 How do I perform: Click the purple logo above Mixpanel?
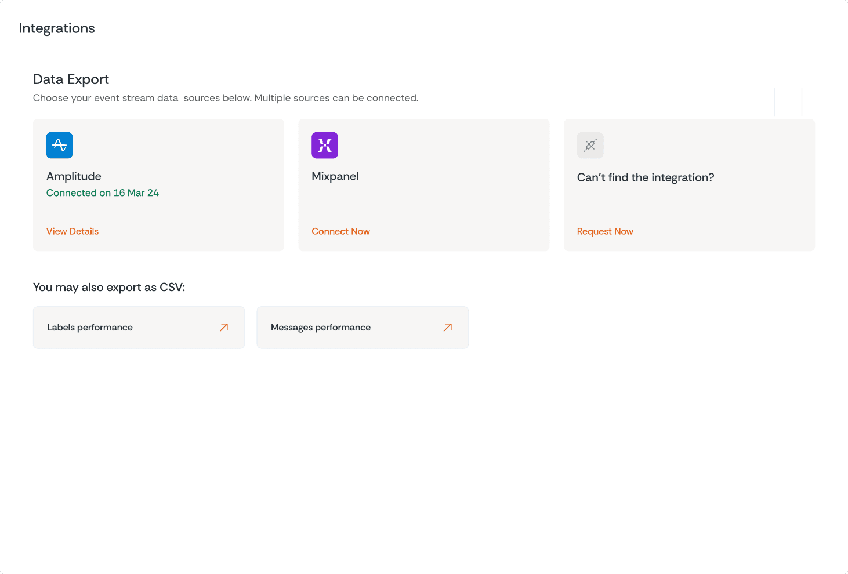pyautogui.click(x=324, y=145)
